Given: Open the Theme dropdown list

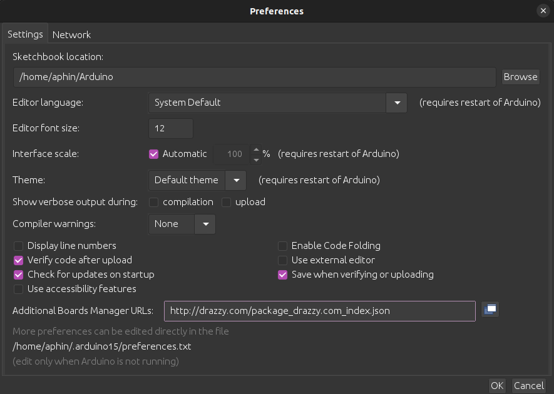Looking at the screenshot, I should point(236,180).
